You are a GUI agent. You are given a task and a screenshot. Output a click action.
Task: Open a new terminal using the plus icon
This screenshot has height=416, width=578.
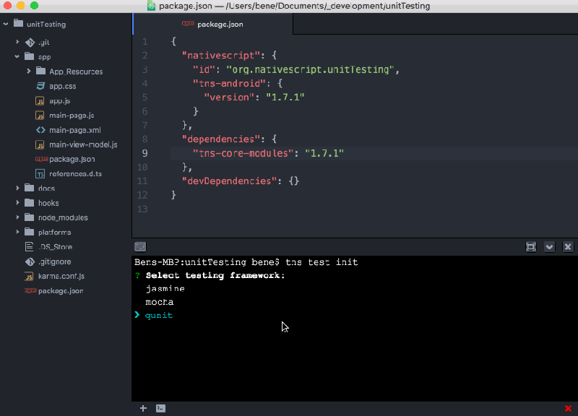coord(142,408)
